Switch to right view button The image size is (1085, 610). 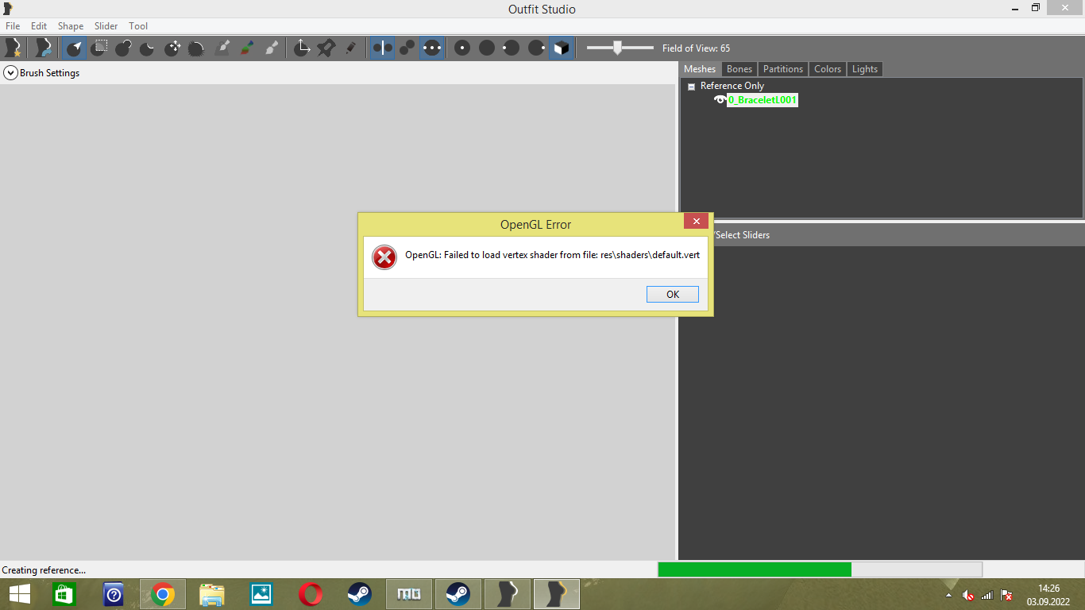click(536, 48)
